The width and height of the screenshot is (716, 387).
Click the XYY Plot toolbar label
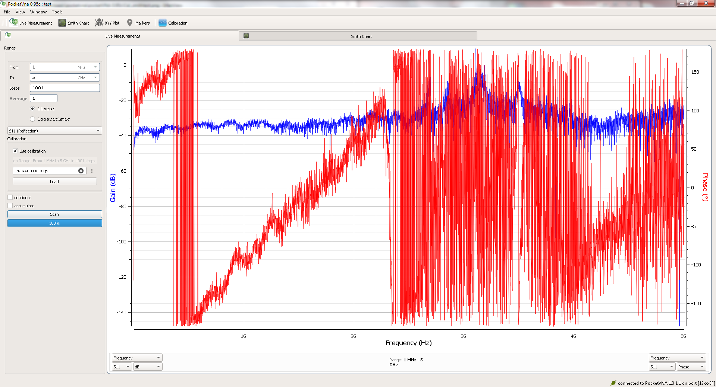112,23
